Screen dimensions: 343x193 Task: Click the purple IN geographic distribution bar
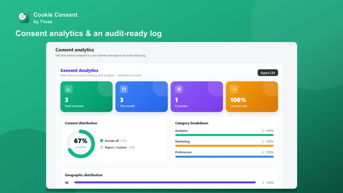(x=165, y=182)
